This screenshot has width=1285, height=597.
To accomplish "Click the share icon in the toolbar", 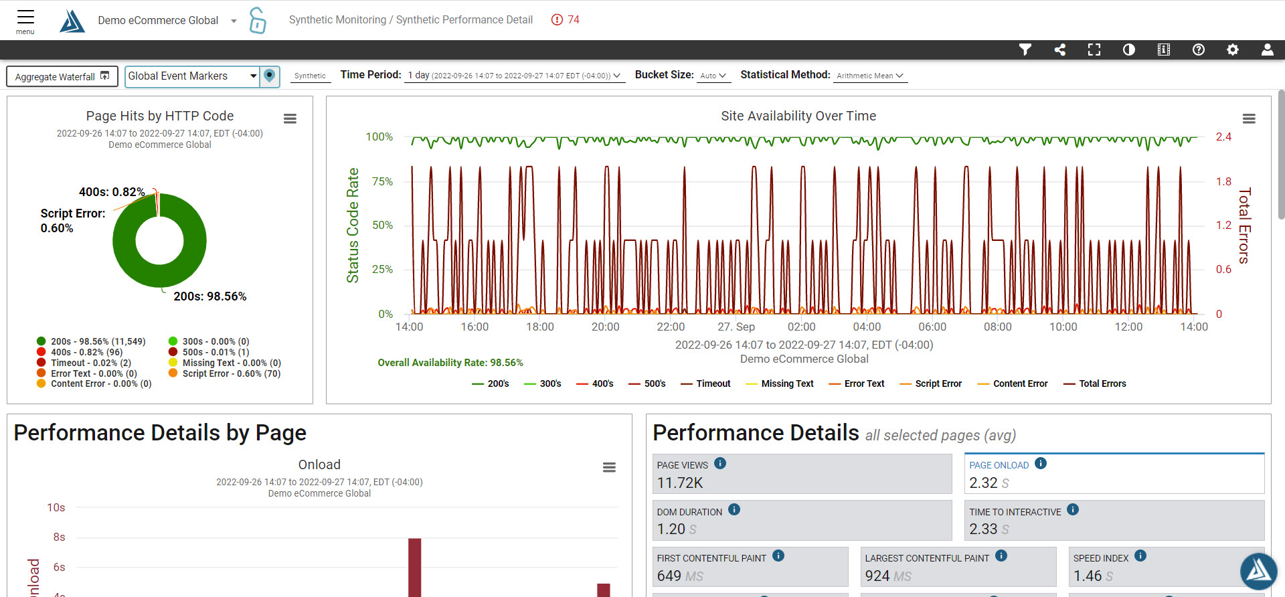I will coord(1059,50).
